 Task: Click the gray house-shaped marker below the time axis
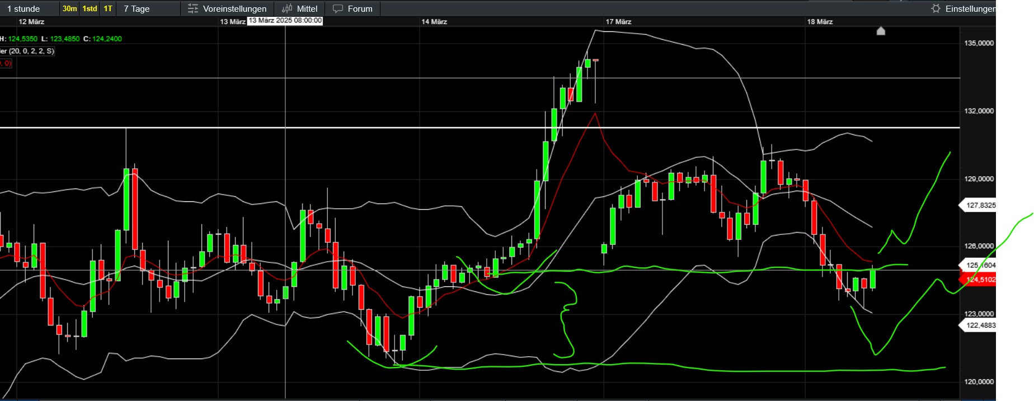tap(881, 31)
